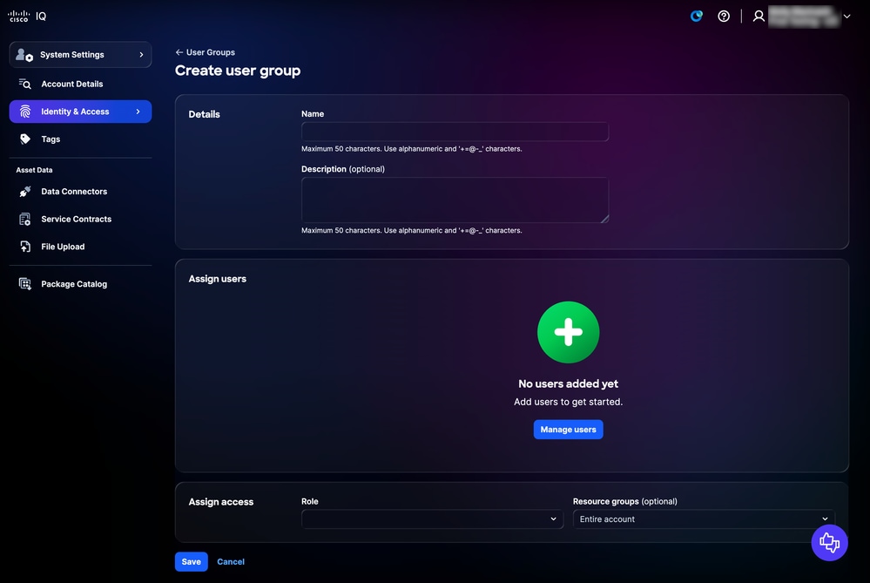The width and height of the screenshot is (870, 583).
Task: Open the feedback thumbs floating button
Action: click(x=829, y=542)
